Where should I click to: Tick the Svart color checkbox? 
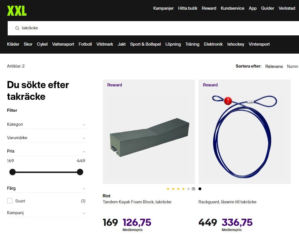[x=9, y=201]
